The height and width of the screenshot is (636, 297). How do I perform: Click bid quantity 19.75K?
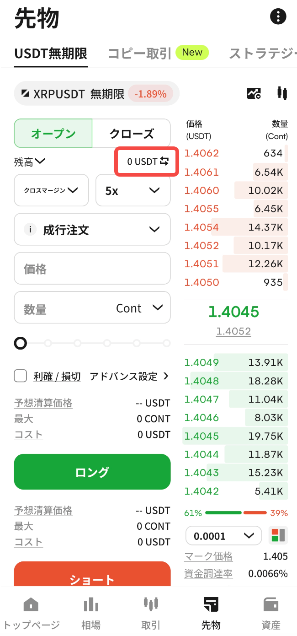point(265,436)
